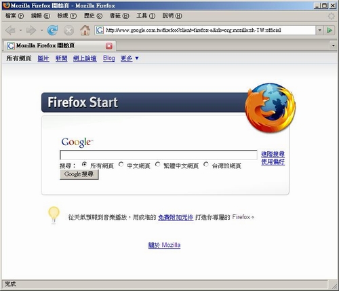Go to the Home page icon
Image resolution: width=339 pixels, height=291 pixels.
(x=85, y=30)
